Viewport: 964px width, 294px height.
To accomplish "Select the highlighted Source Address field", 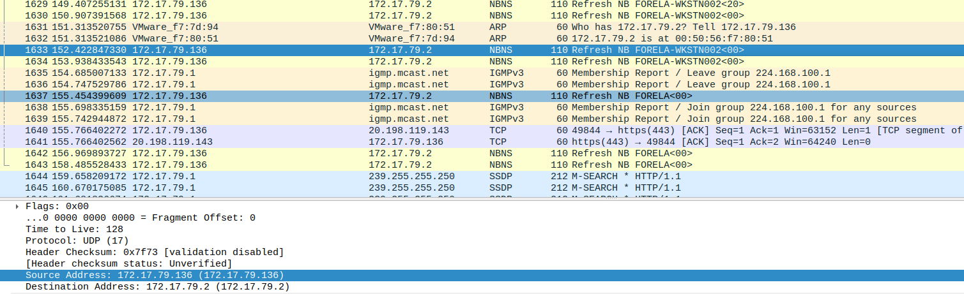I will [154, 275].
